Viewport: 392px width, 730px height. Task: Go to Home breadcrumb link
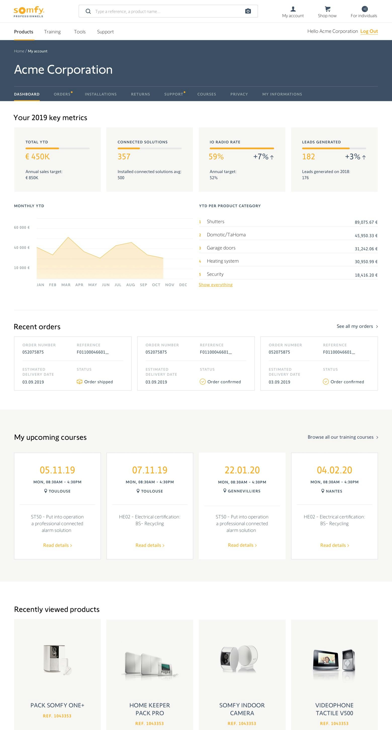pyautogui.click(x=19, y=51)
